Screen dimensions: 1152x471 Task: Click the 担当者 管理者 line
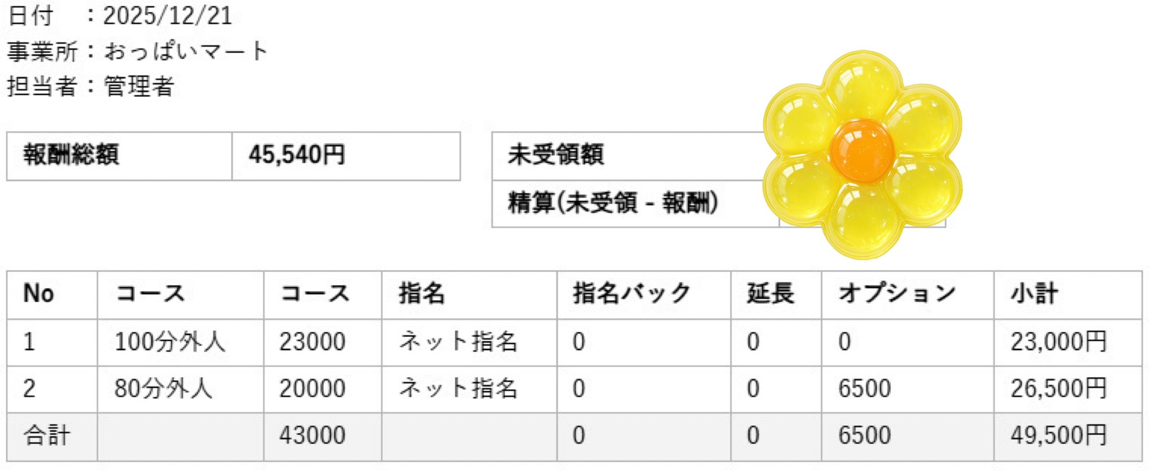point(90,86)
